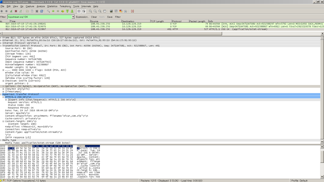Jump to the first packet using toolbar
Screen dimensions: 324x182
point(67,11)
